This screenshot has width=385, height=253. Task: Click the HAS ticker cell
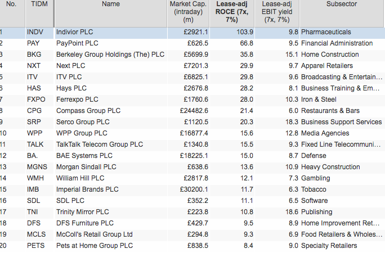[34, 88]
